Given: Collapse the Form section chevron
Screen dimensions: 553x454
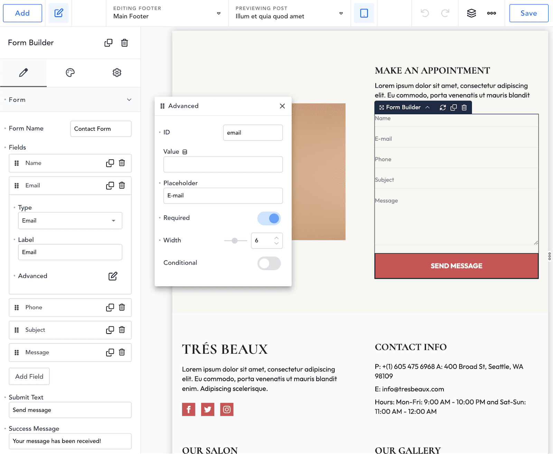Looking at the screenshot, I should [129, 100].
